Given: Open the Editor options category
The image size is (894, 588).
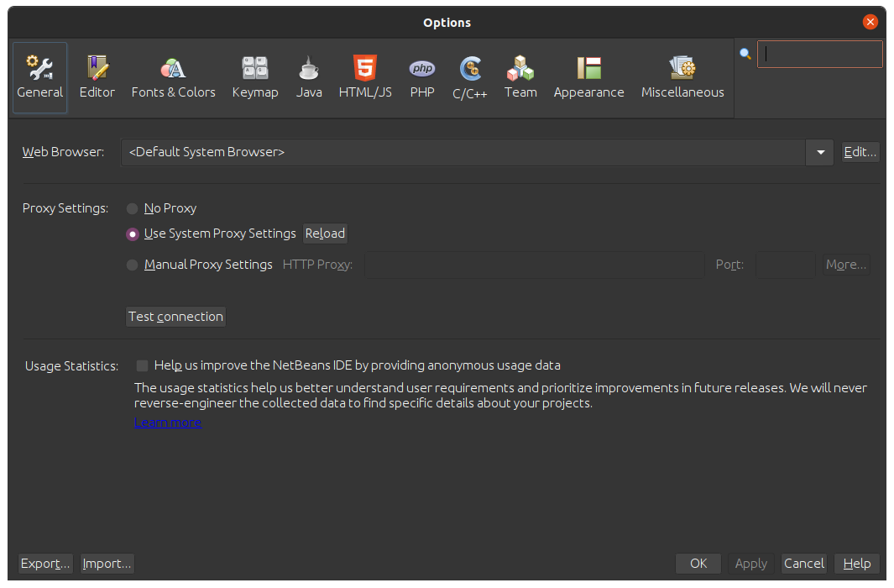Looking at the screenshot, I should [x=97, y=77].
